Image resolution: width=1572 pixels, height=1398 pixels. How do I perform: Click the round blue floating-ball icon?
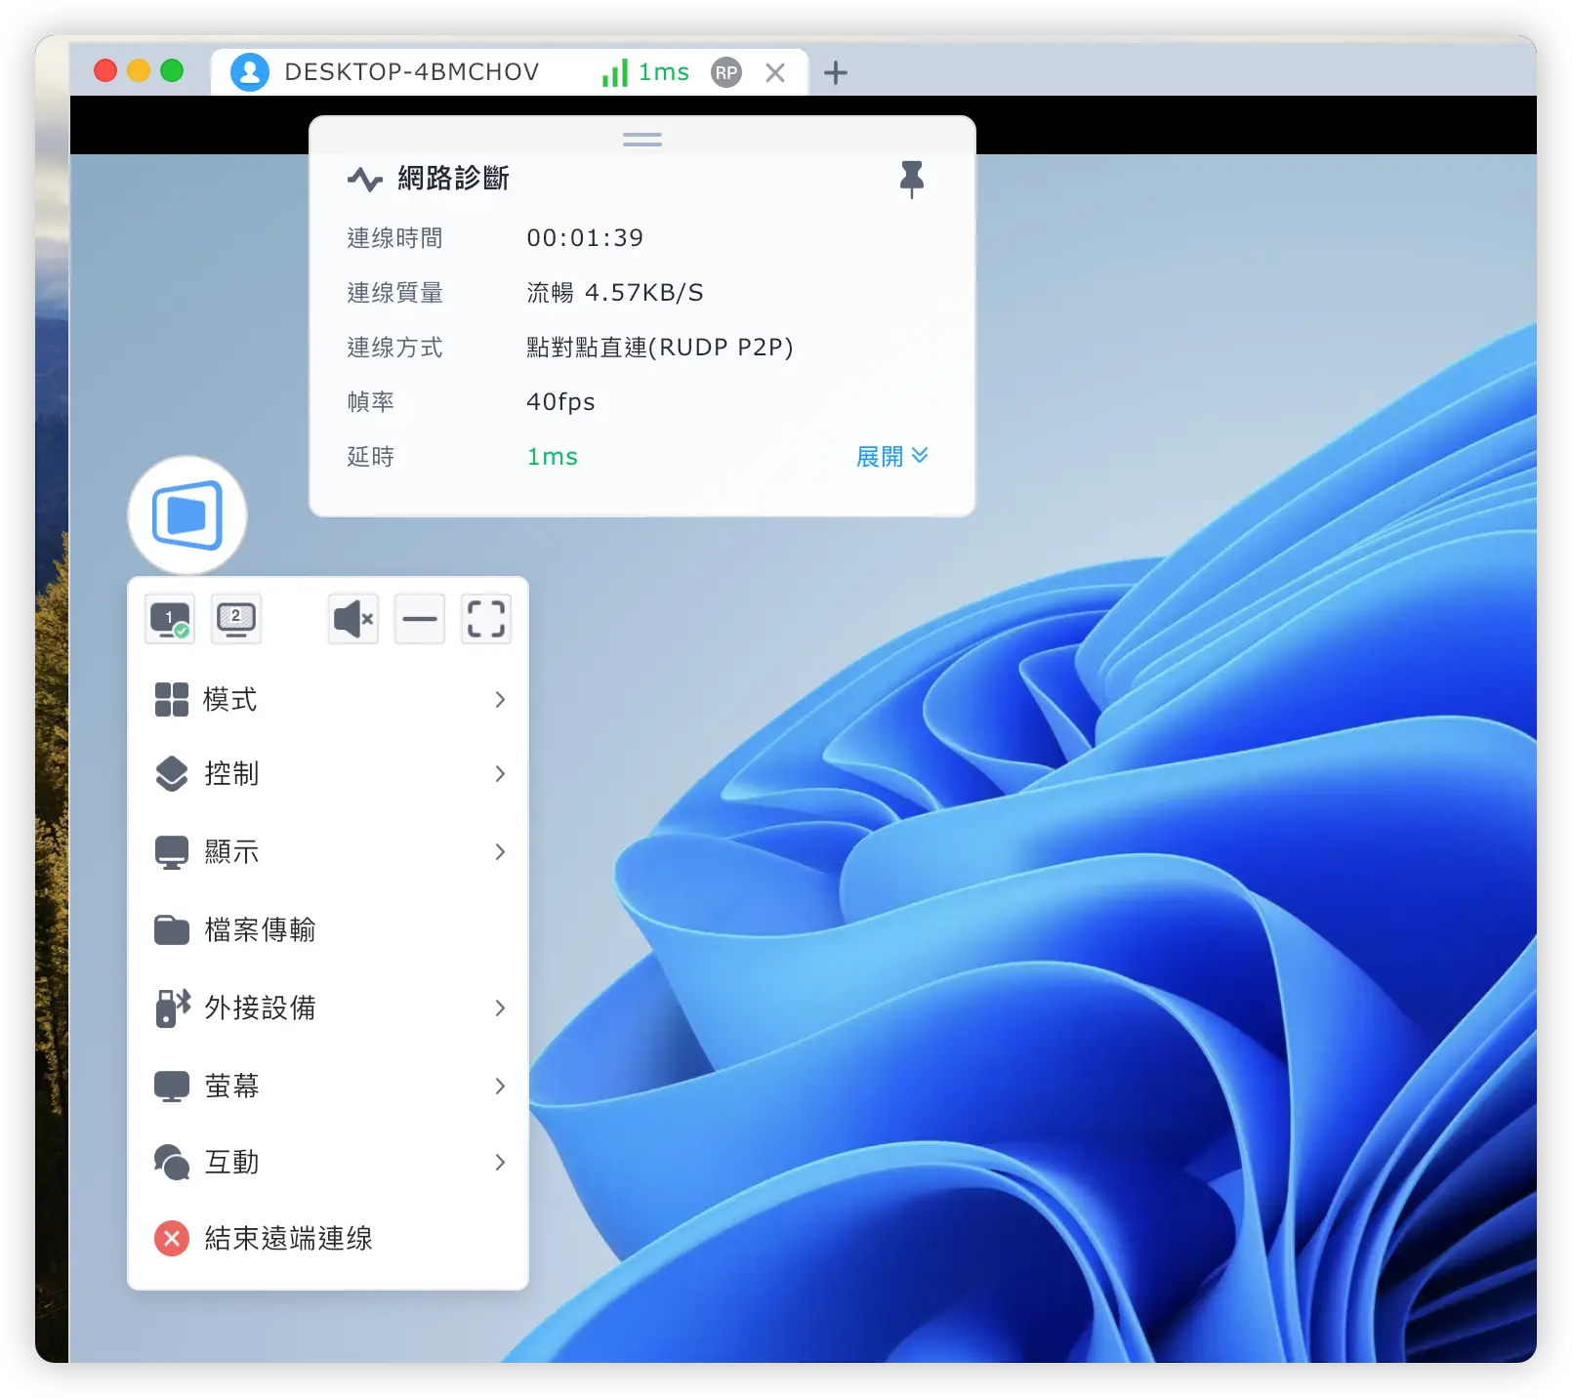pos(187,514)
